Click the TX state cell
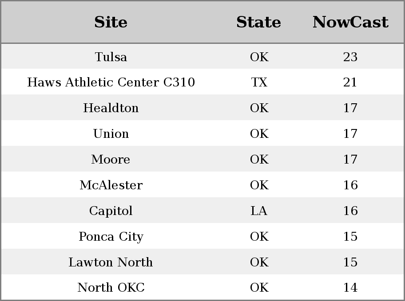This screenshot has height=301, width=405. click(259, 82)
